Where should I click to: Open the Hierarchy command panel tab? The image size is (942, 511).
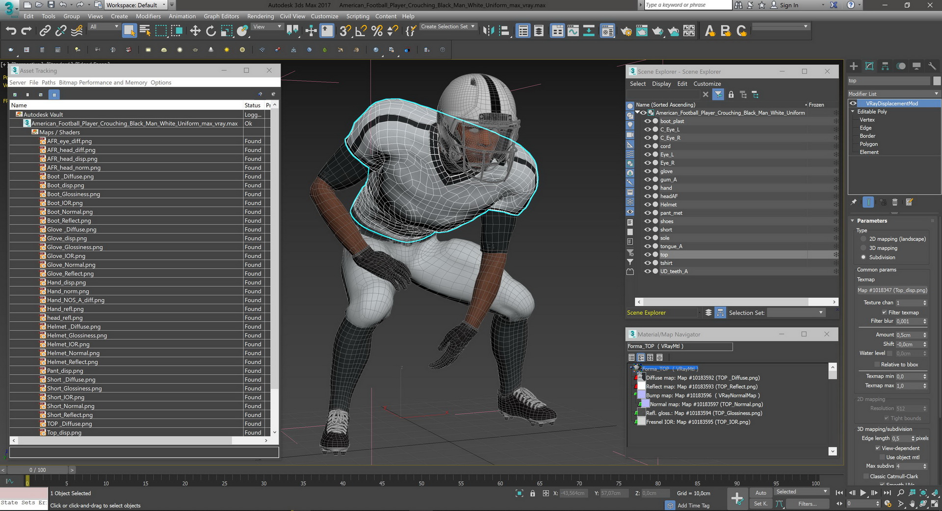point(885,66)
